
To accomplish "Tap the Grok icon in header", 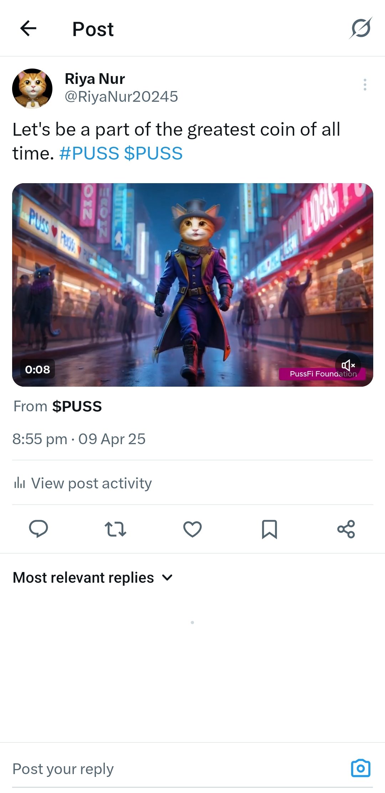I will click(361, 28).
